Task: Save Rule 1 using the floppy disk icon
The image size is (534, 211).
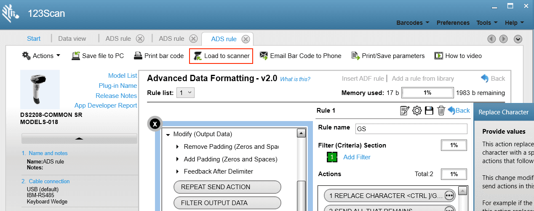Action: pos(429,111)
